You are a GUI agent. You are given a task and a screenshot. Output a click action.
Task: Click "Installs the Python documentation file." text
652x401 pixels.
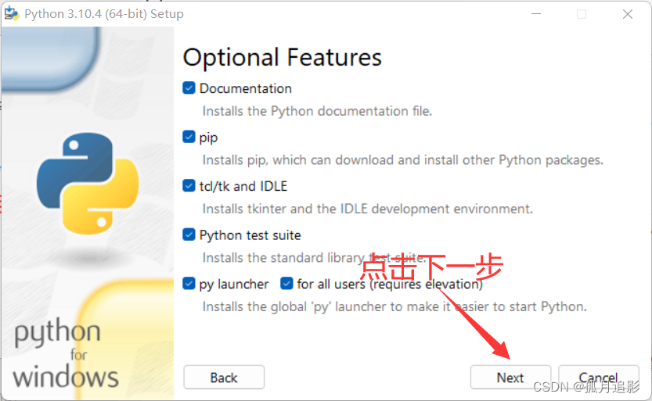[317, 111]
